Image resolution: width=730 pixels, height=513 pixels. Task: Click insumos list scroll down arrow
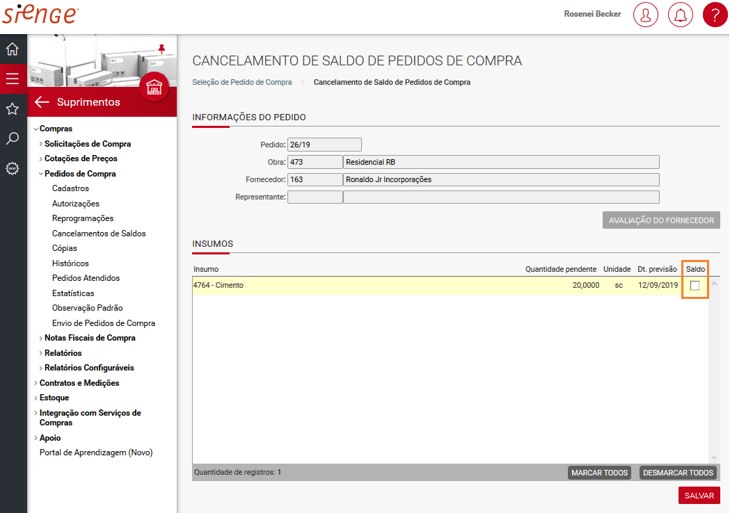714,458
